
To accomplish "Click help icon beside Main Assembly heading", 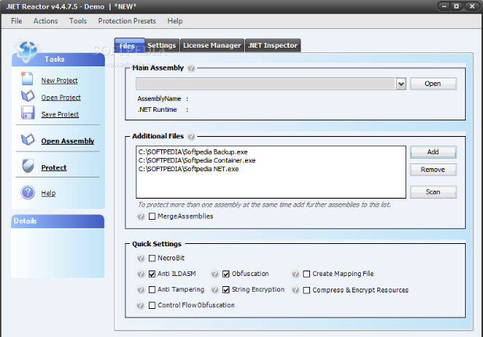I will (191, 68).
